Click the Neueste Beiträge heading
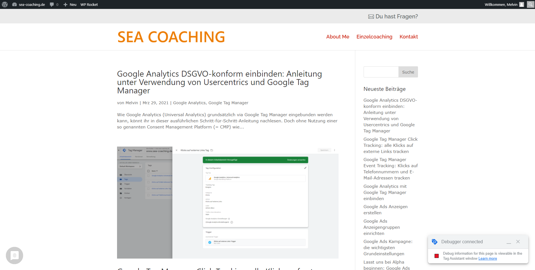 (385, 89)
